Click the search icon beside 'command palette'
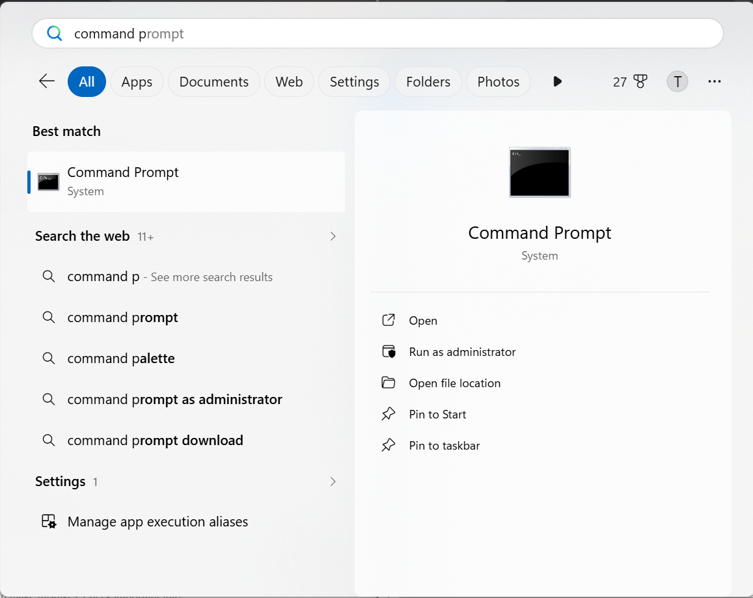 tap(49, 359)
